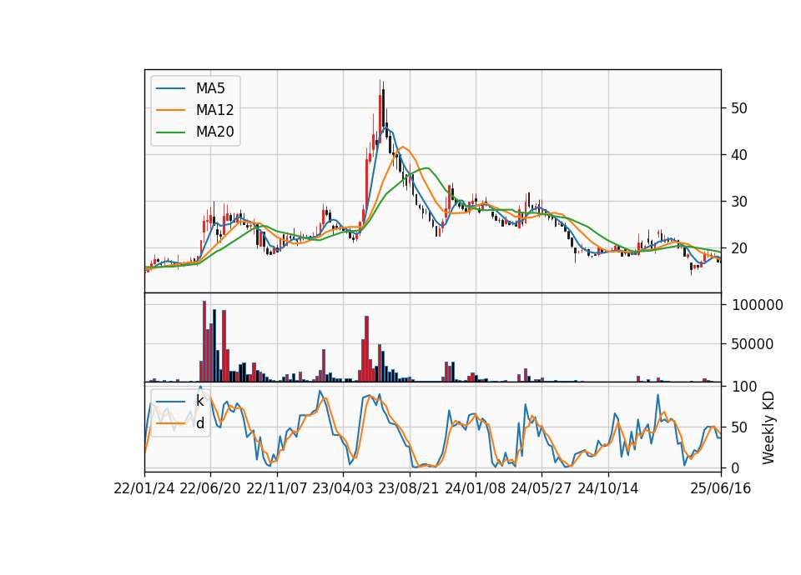Viewport: 801px width, 575px height.
Task: Click the green MA20 legend line sample
Action: 170,132
